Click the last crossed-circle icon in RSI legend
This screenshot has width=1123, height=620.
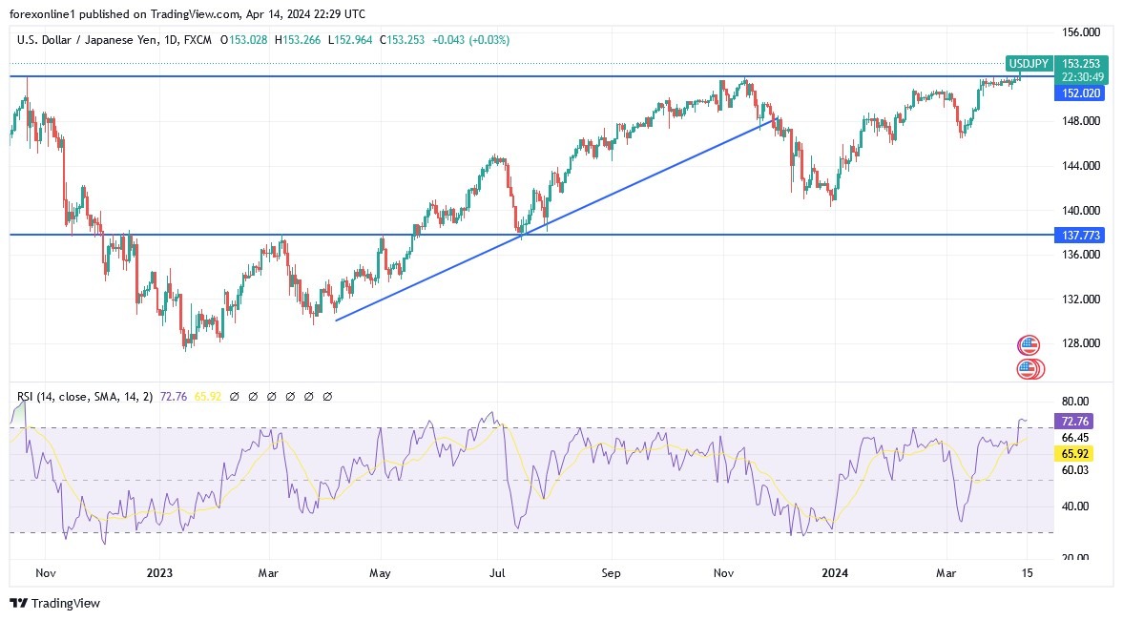tap(326, 396)
